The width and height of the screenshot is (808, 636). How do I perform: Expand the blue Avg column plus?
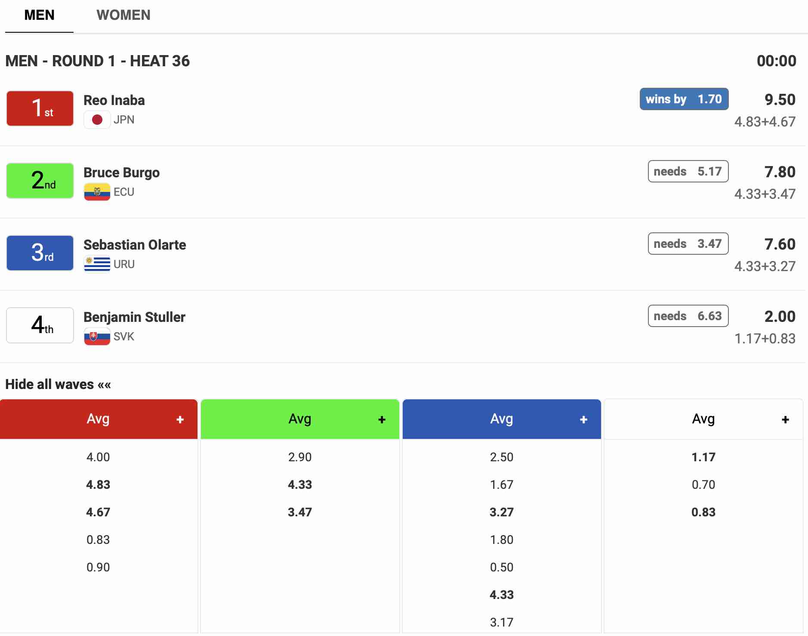[583, 420]
